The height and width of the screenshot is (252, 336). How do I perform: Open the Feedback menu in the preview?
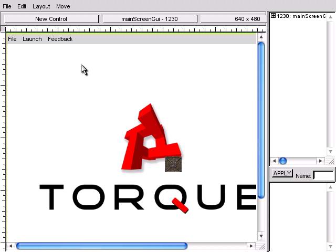click(60, 39)
